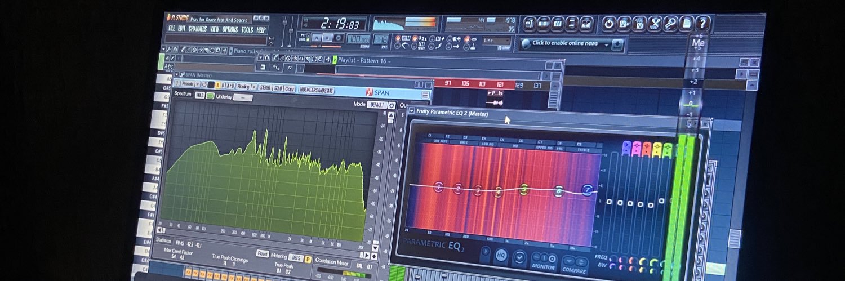Click the play/pause transport button
Viewport: 845px width, 281px height.
pyautogui.click(x=317, y=38)
